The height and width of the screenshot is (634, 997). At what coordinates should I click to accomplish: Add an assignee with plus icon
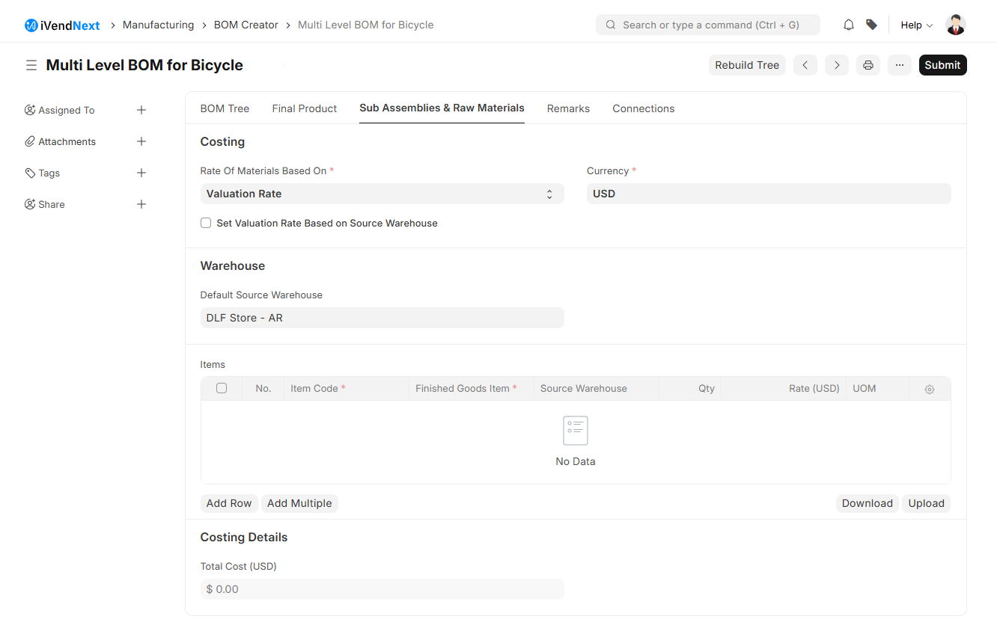[x=141, y=110]
